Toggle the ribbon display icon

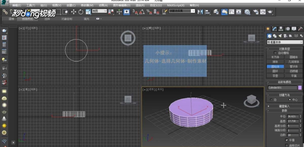click(224, 12)
